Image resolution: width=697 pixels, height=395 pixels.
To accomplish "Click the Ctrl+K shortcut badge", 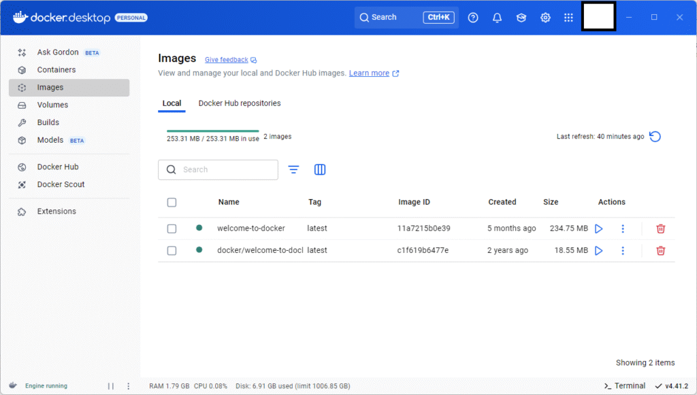I will pos(438,17).
